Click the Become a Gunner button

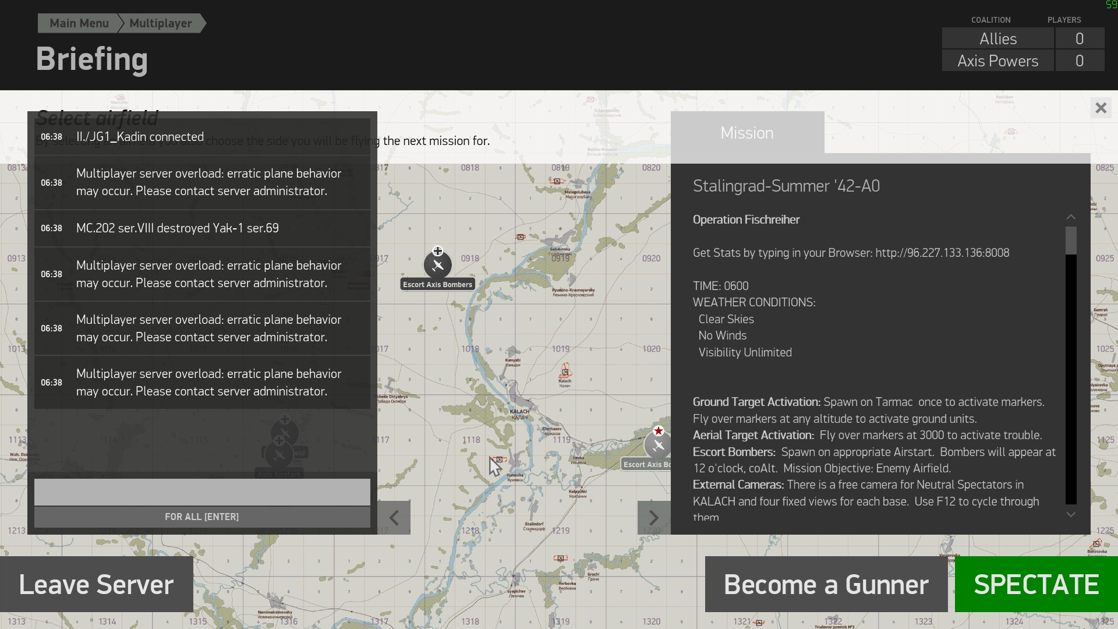coord(826,584)
